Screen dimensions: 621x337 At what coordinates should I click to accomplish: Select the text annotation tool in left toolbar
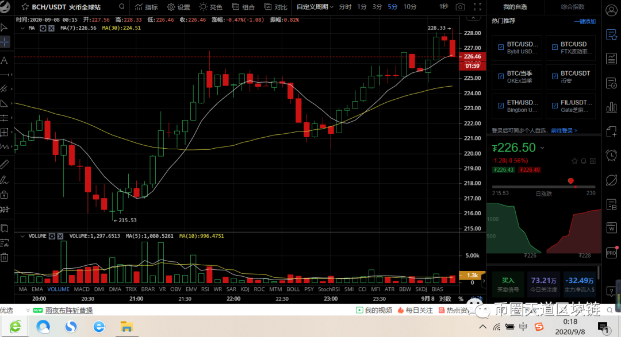(x=5, y=61)
